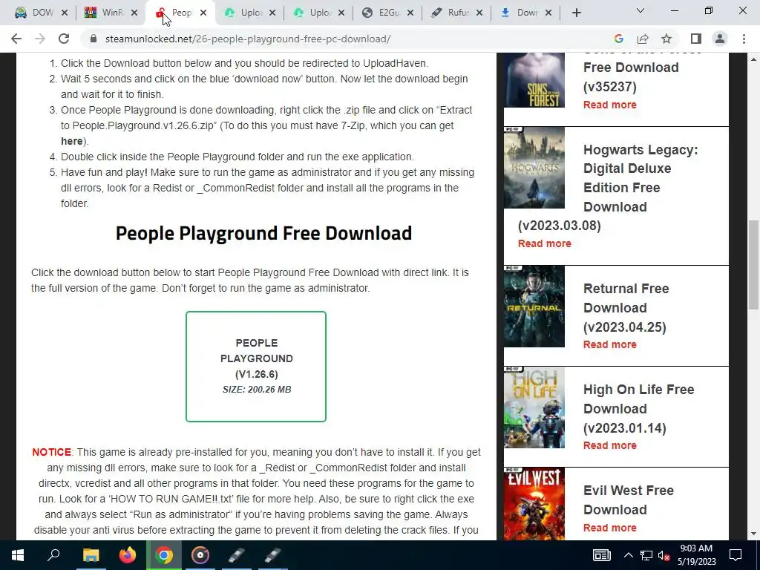Open Evil West Free Download link
This screenshot has height=570, width=760.
tap(628, 499)
